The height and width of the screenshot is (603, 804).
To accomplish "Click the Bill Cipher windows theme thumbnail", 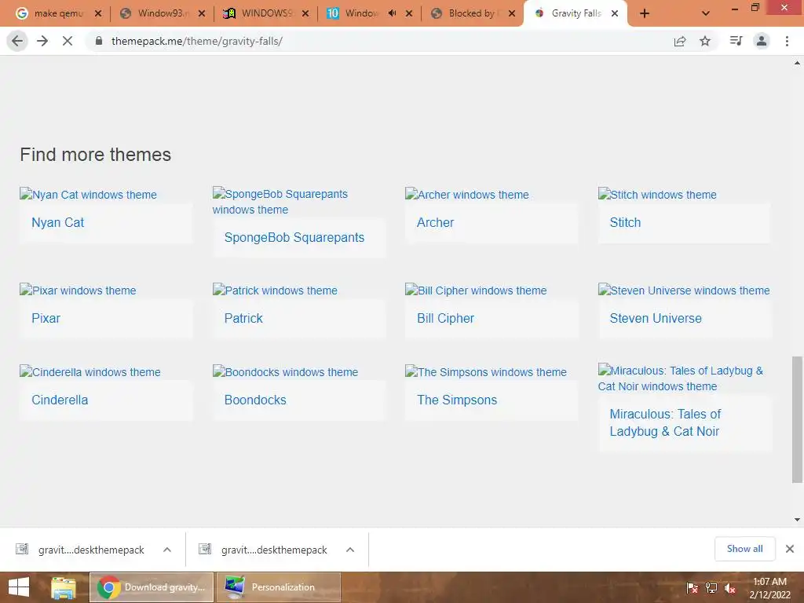I will pyautogui.click(x=476, y=291).
